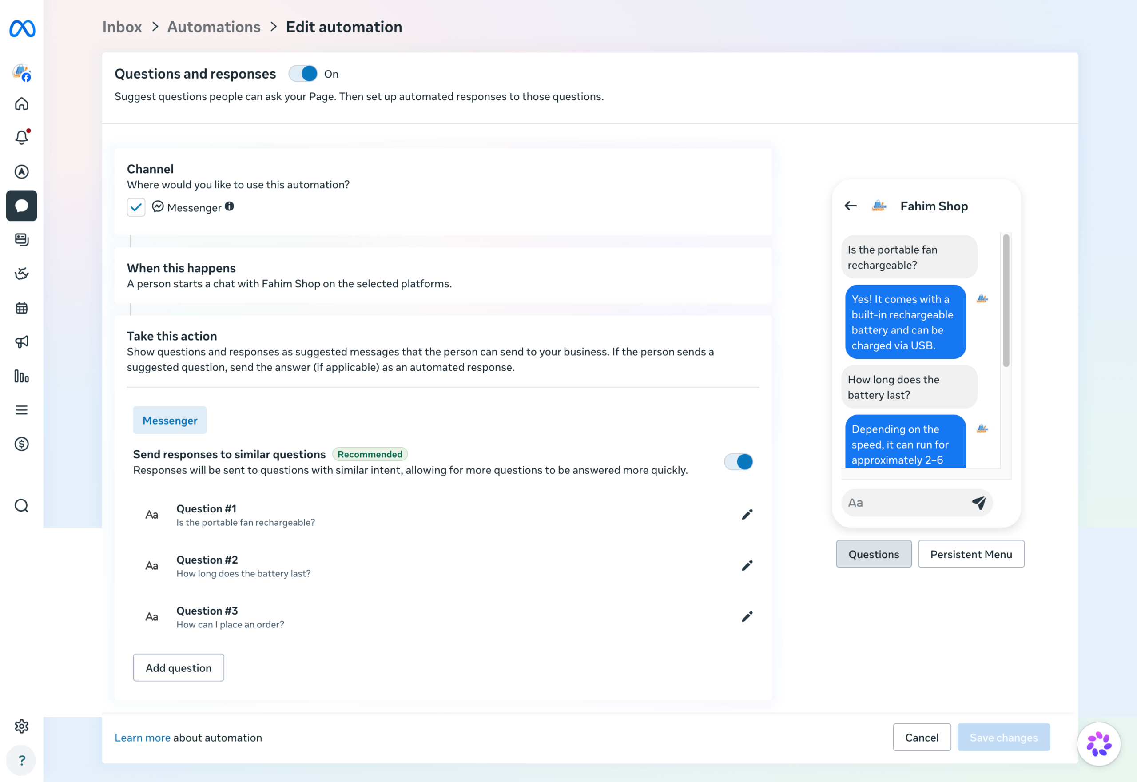Select 'Is the portable fan rechargeable?' preview bubble
The height and width of the screenshot is (782, 1137).
coord(909,257)
